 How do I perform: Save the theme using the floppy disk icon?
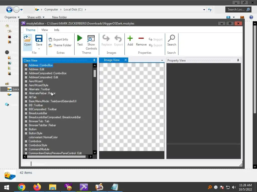39,38
